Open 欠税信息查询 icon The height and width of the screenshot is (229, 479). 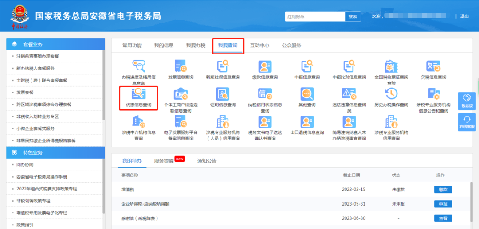433,66
